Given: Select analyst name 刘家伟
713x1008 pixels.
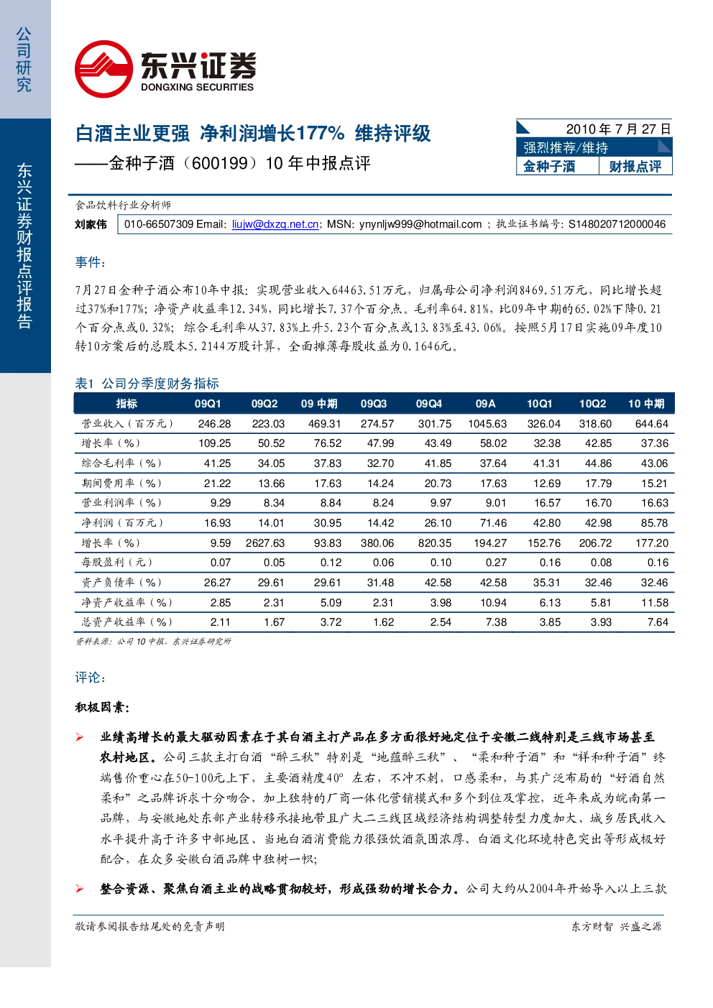Looking at the screenshot, I should click(91, 224).
